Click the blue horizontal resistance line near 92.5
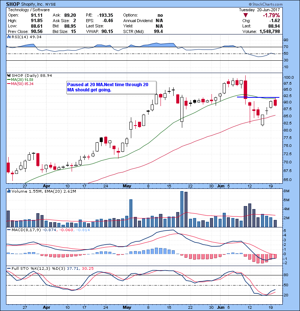Viewport: 300px width, 311px height. (258, 97)
